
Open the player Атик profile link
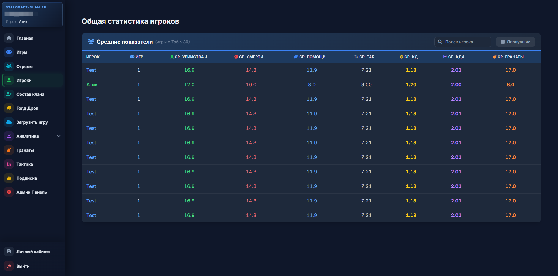pos(92,85)
